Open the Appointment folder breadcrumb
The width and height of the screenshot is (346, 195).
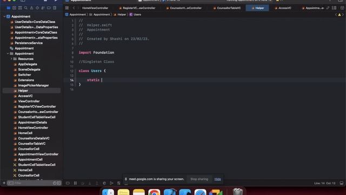(x=99, y=15)
